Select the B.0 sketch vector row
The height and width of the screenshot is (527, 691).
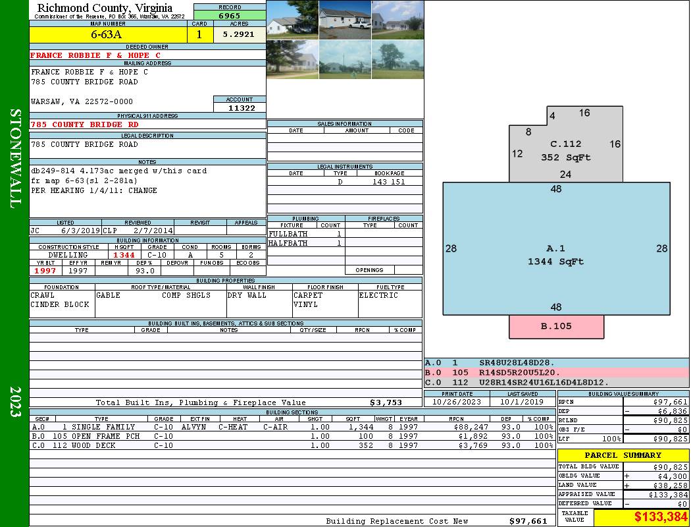tap(556, 373)
